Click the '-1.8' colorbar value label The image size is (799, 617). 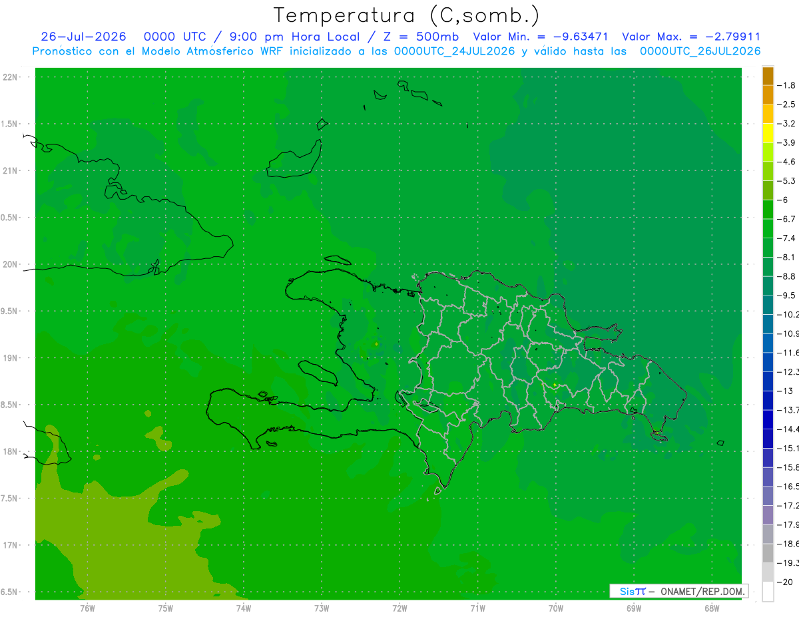(786, 85)
